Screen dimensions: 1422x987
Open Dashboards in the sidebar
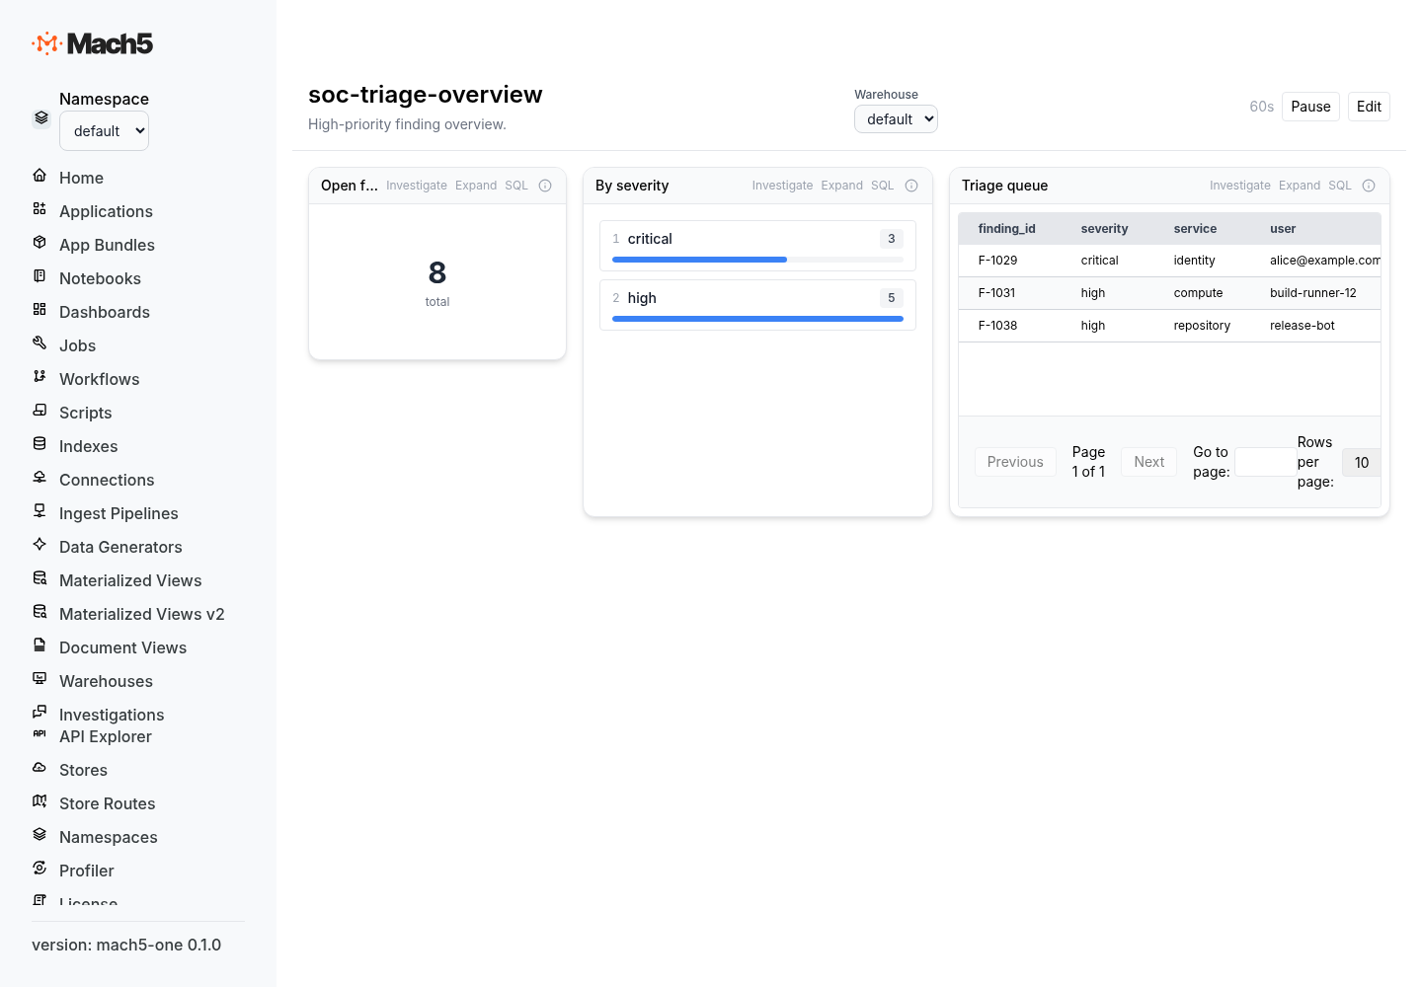tap(105, 312)
